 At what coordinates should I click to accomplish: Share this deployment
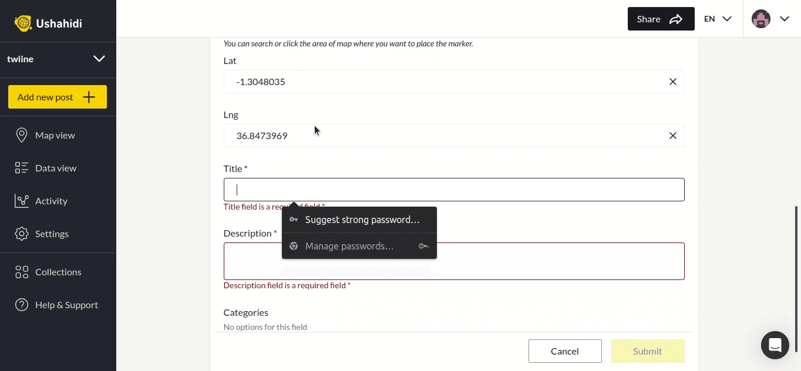661,19
